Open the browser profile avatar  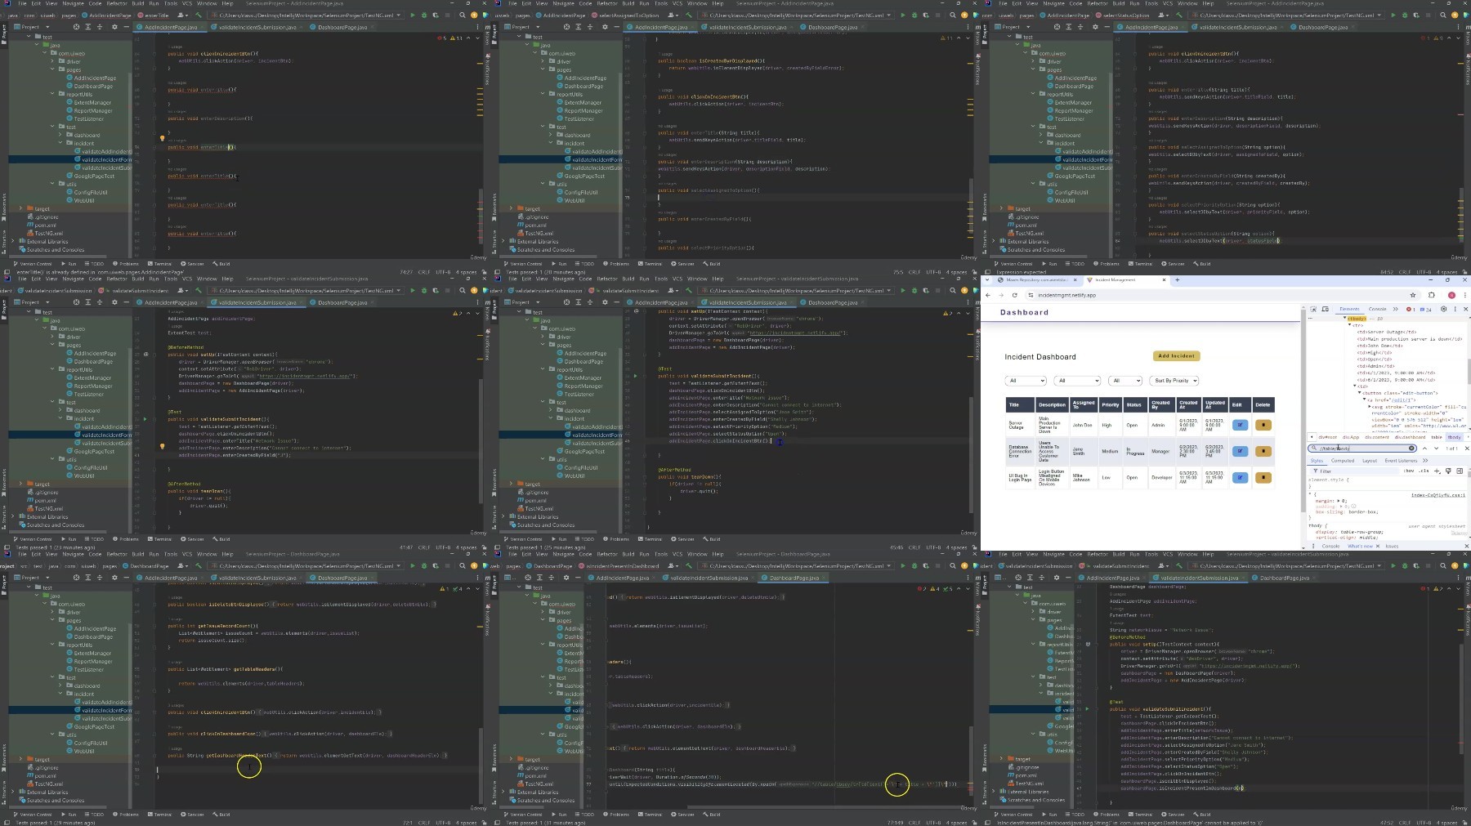click(x=1451, y=295)
